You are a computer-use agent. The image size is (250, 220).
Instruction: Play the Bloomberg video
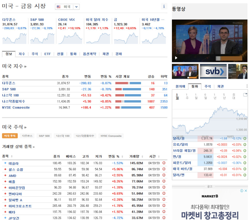pos(176,58)
